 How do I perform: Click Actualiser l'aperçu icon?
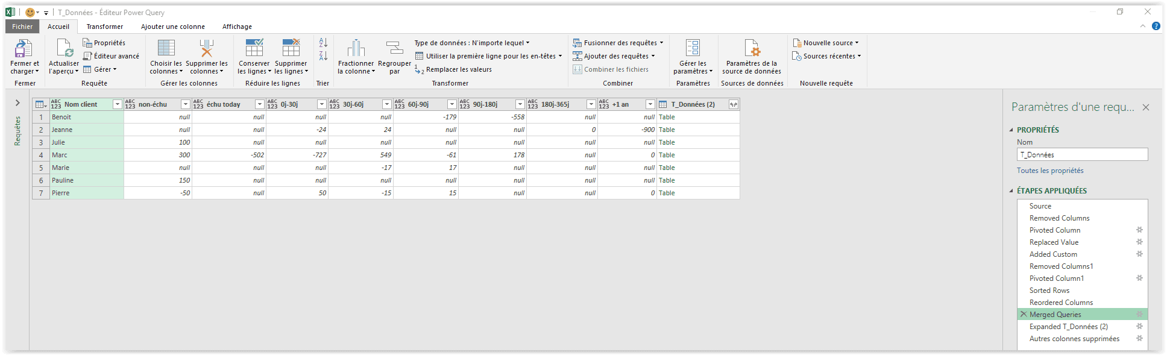click(x=64, y=49)
